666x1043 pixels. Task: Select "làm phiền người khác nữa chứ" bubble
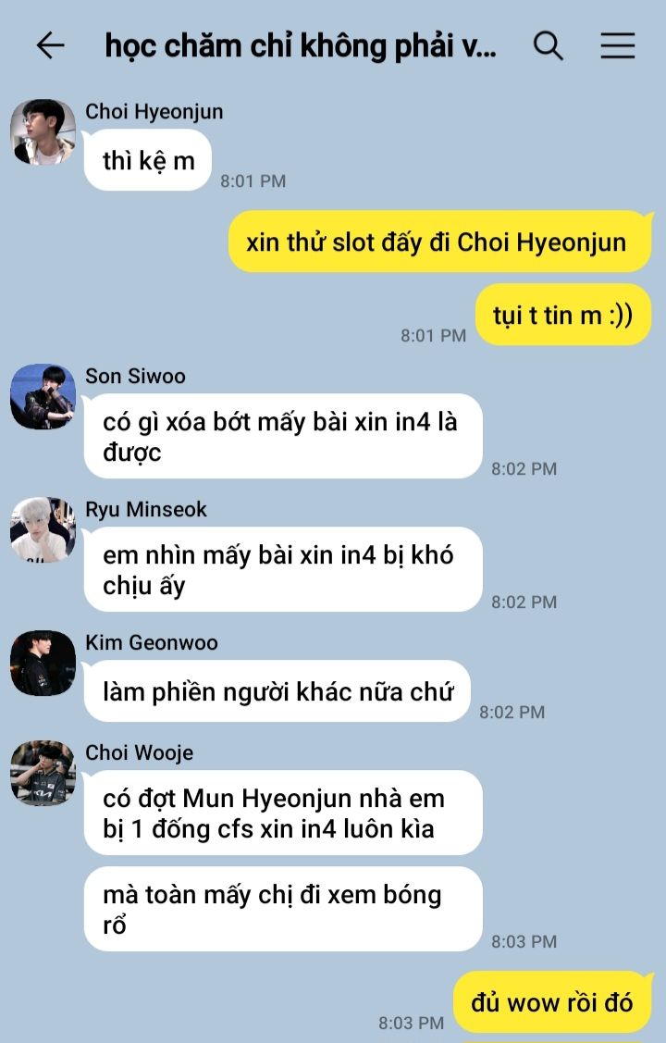(277, 691)
